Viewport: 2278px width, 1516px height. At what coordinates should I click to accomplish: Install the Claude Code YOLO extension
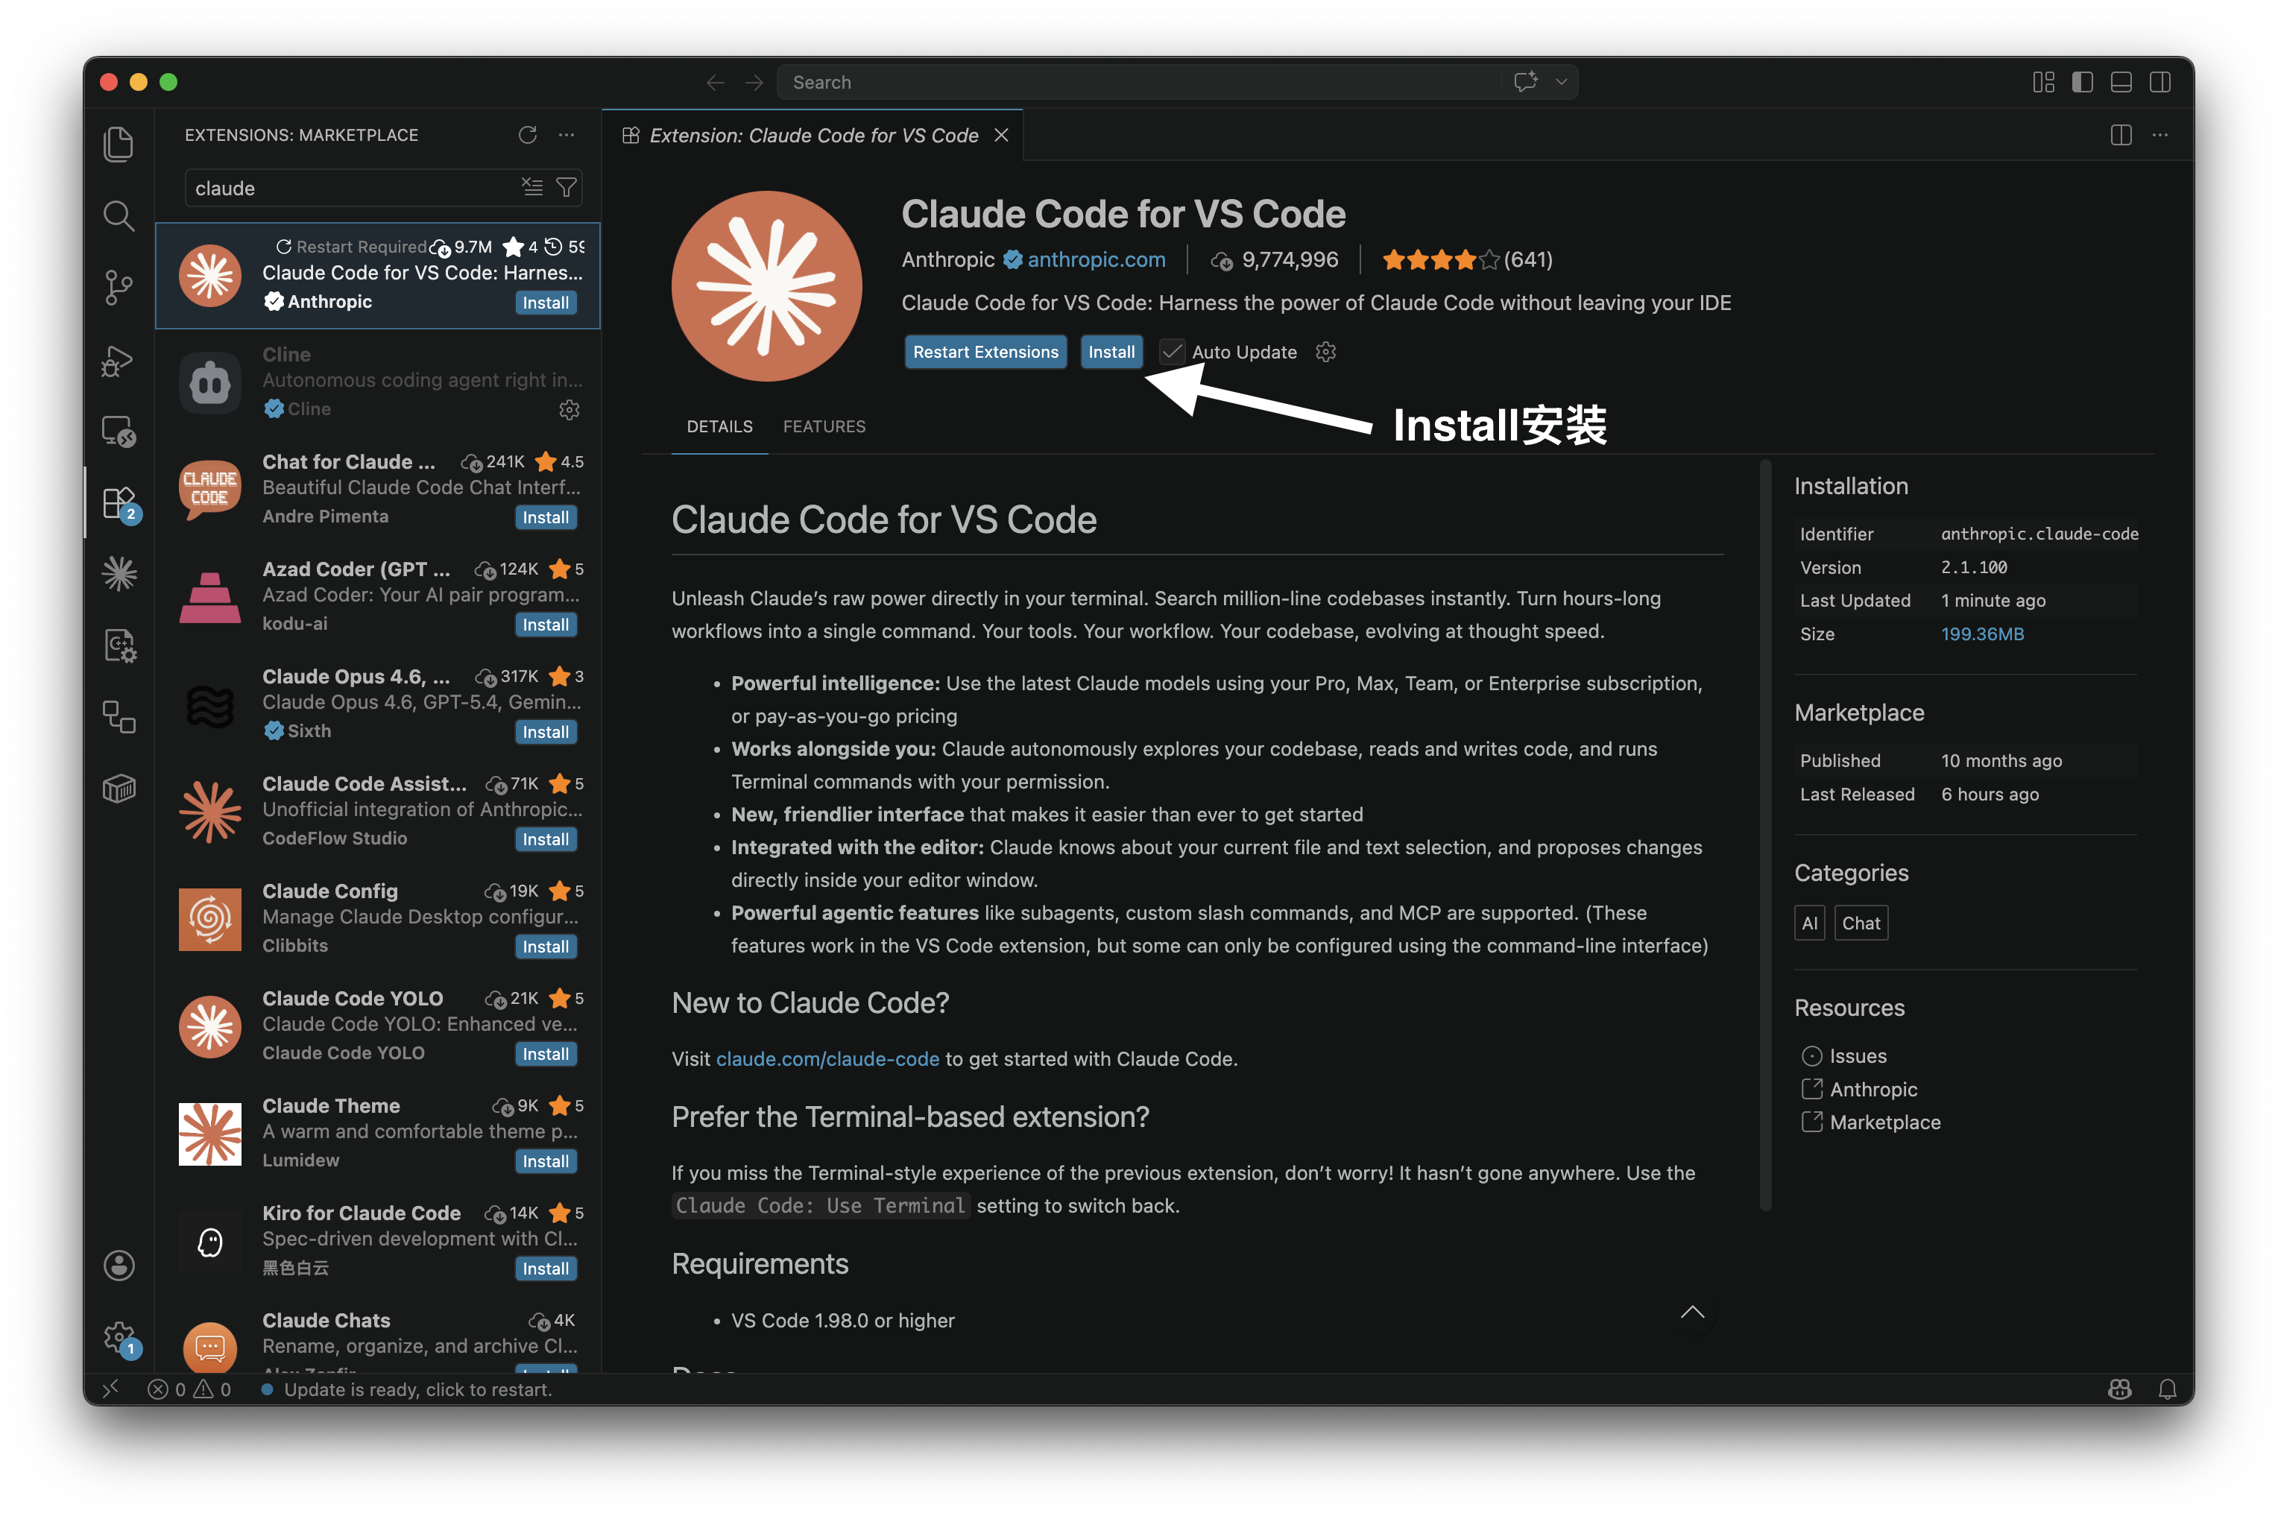click(546, 1054)
